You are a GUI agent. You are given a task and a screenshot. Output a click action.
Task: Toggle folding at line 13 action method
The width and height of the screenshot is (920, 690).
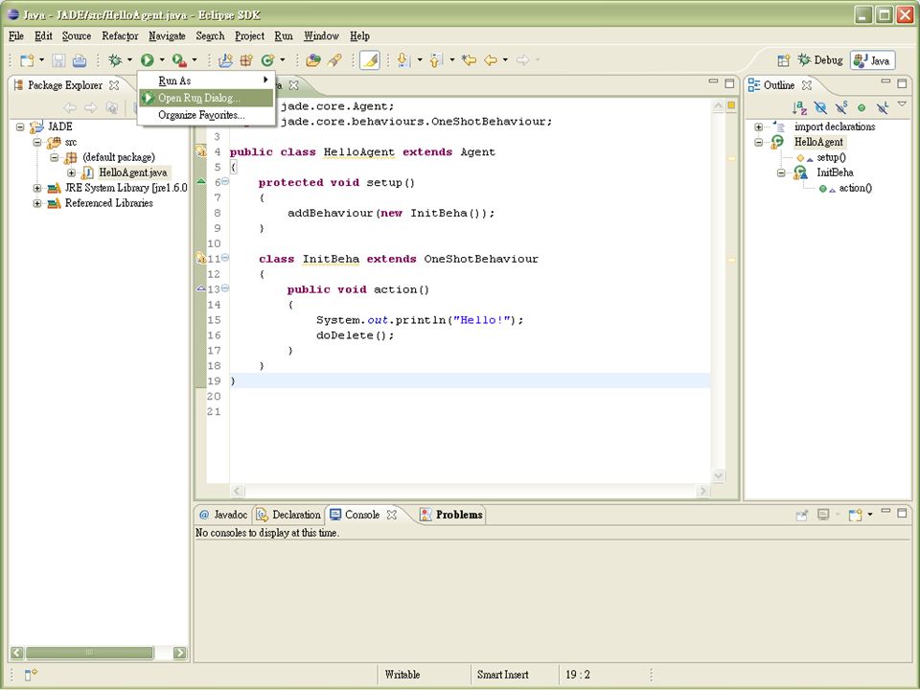pyautogui.click(x=225, y=288)
